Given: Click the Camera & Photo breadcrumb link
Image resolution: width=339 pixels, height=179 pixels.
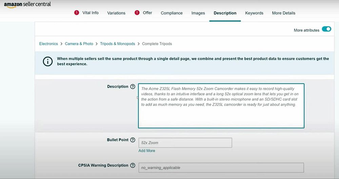Looking at the screenshot, I should tap(79, 44).
